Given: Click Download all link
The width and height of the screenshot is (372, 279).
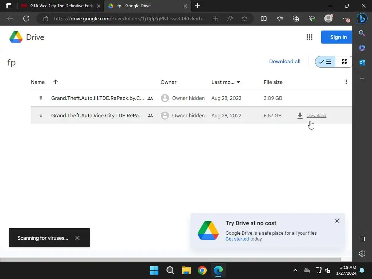Looking at the screenshot, I should (285, 61).
